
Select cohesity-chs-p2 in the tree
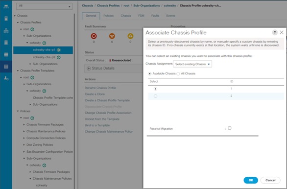click(x=44, y=57)
